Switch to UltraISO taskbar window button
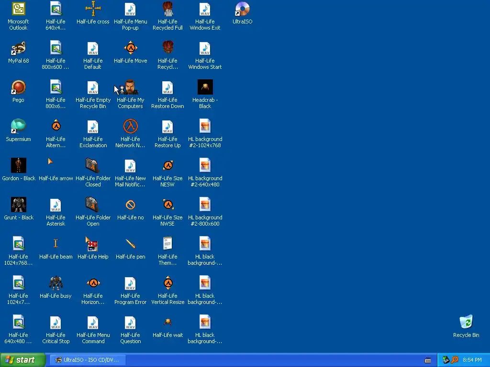Screen dimensions: 490x367 (88, 360)
